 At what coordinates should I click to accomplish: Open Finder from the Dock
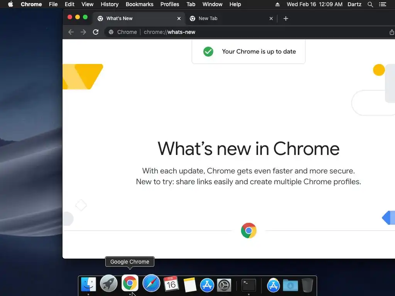click(x=88, y=284)
